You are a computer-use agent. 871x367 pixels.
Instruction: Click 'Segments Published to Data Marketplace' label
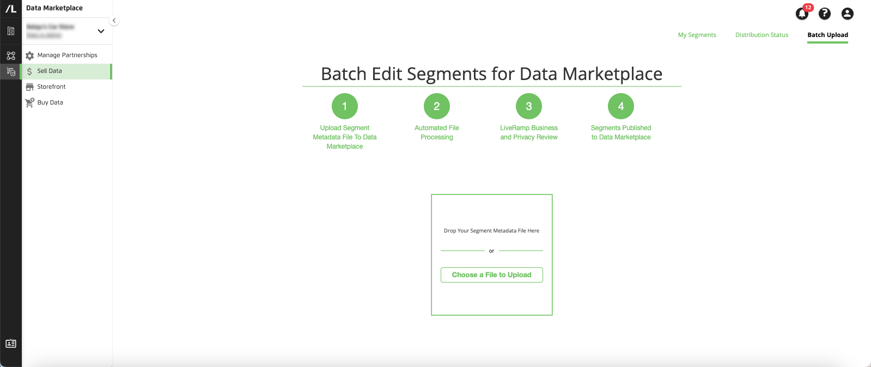(x=621, y=132)
